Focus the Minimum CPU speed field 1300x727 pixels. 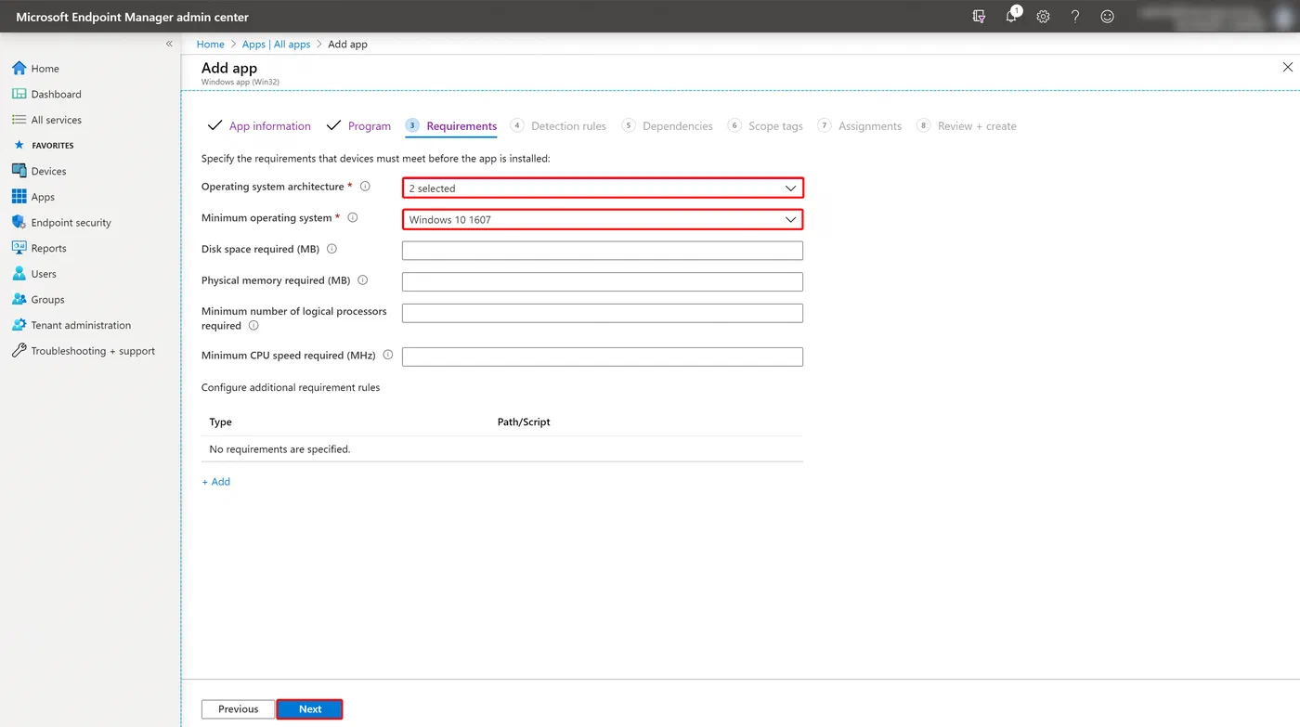[603, 357]
